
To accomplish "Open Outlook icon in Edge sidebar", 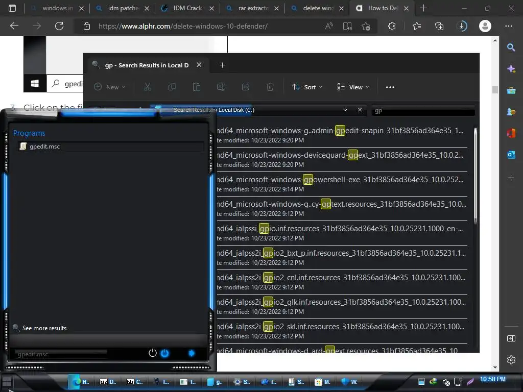I will tap(511, 155).
